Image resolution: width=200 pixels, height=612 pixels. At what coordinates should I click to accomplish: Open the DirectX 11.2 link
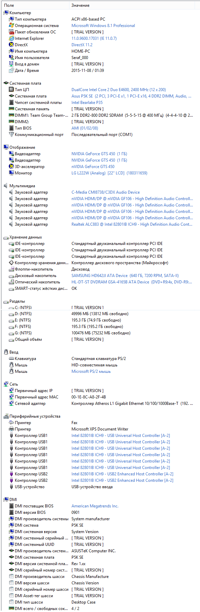click(x=82, y=45)
